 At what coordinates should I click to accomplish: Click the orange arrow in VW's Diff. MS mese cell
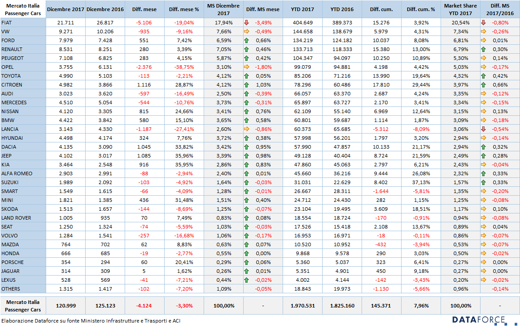(246, 32)
